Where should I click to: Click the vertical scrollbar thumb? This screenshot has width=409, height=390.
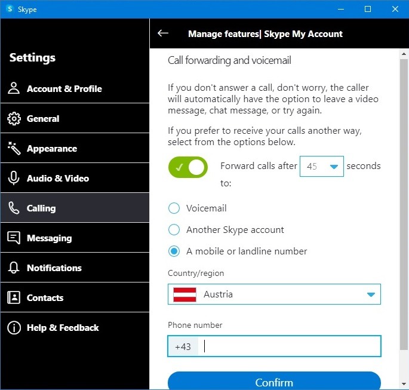[404, 204]
